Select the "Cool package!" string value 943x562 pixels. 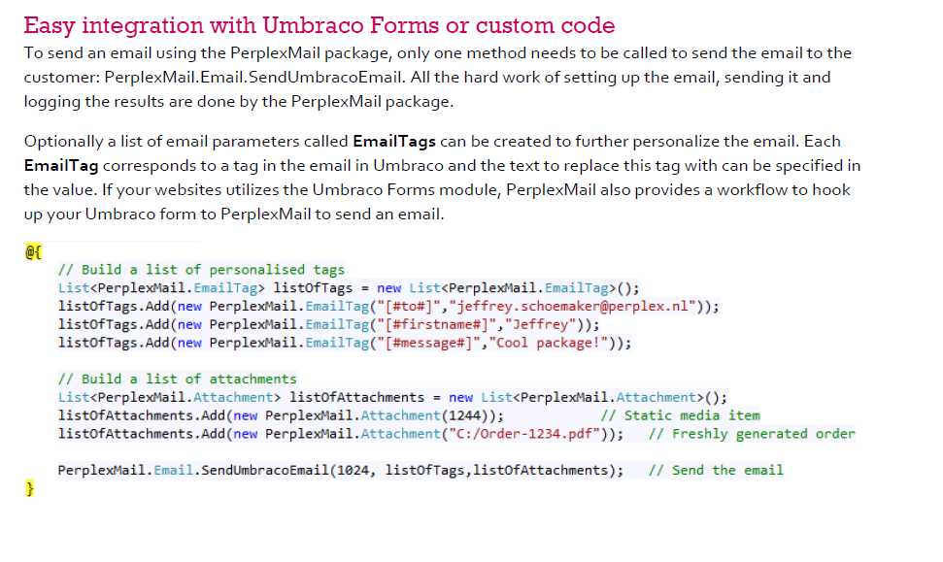pyautogui.click(x=549, y=343)
